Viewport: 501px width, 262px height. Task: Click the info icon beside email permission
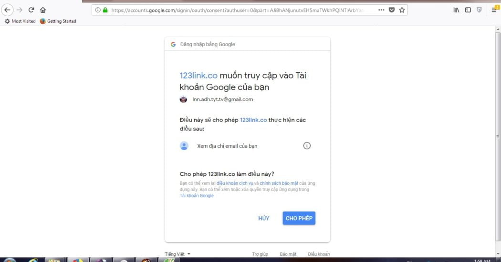tap(307, 146)
